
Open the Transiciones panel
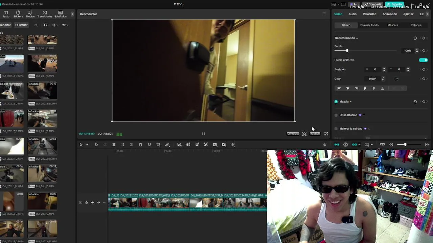pyautogui.click(x=45, y=14)
